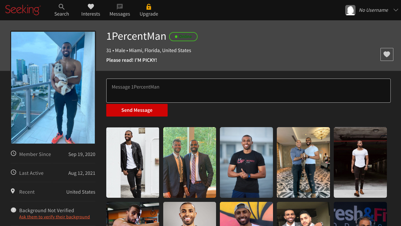401x226 pixels.
Task: Click the No Username label
Action: click(x=373, y=10)
